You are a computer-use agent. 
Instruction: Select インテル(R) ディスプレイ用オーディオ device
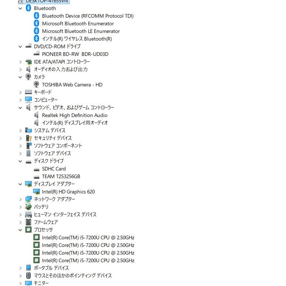tap(75, 123)
